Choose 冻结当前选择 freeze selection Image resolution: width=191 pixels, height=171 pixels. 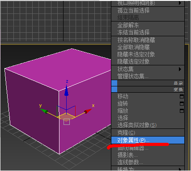click(x=148, y=32)
